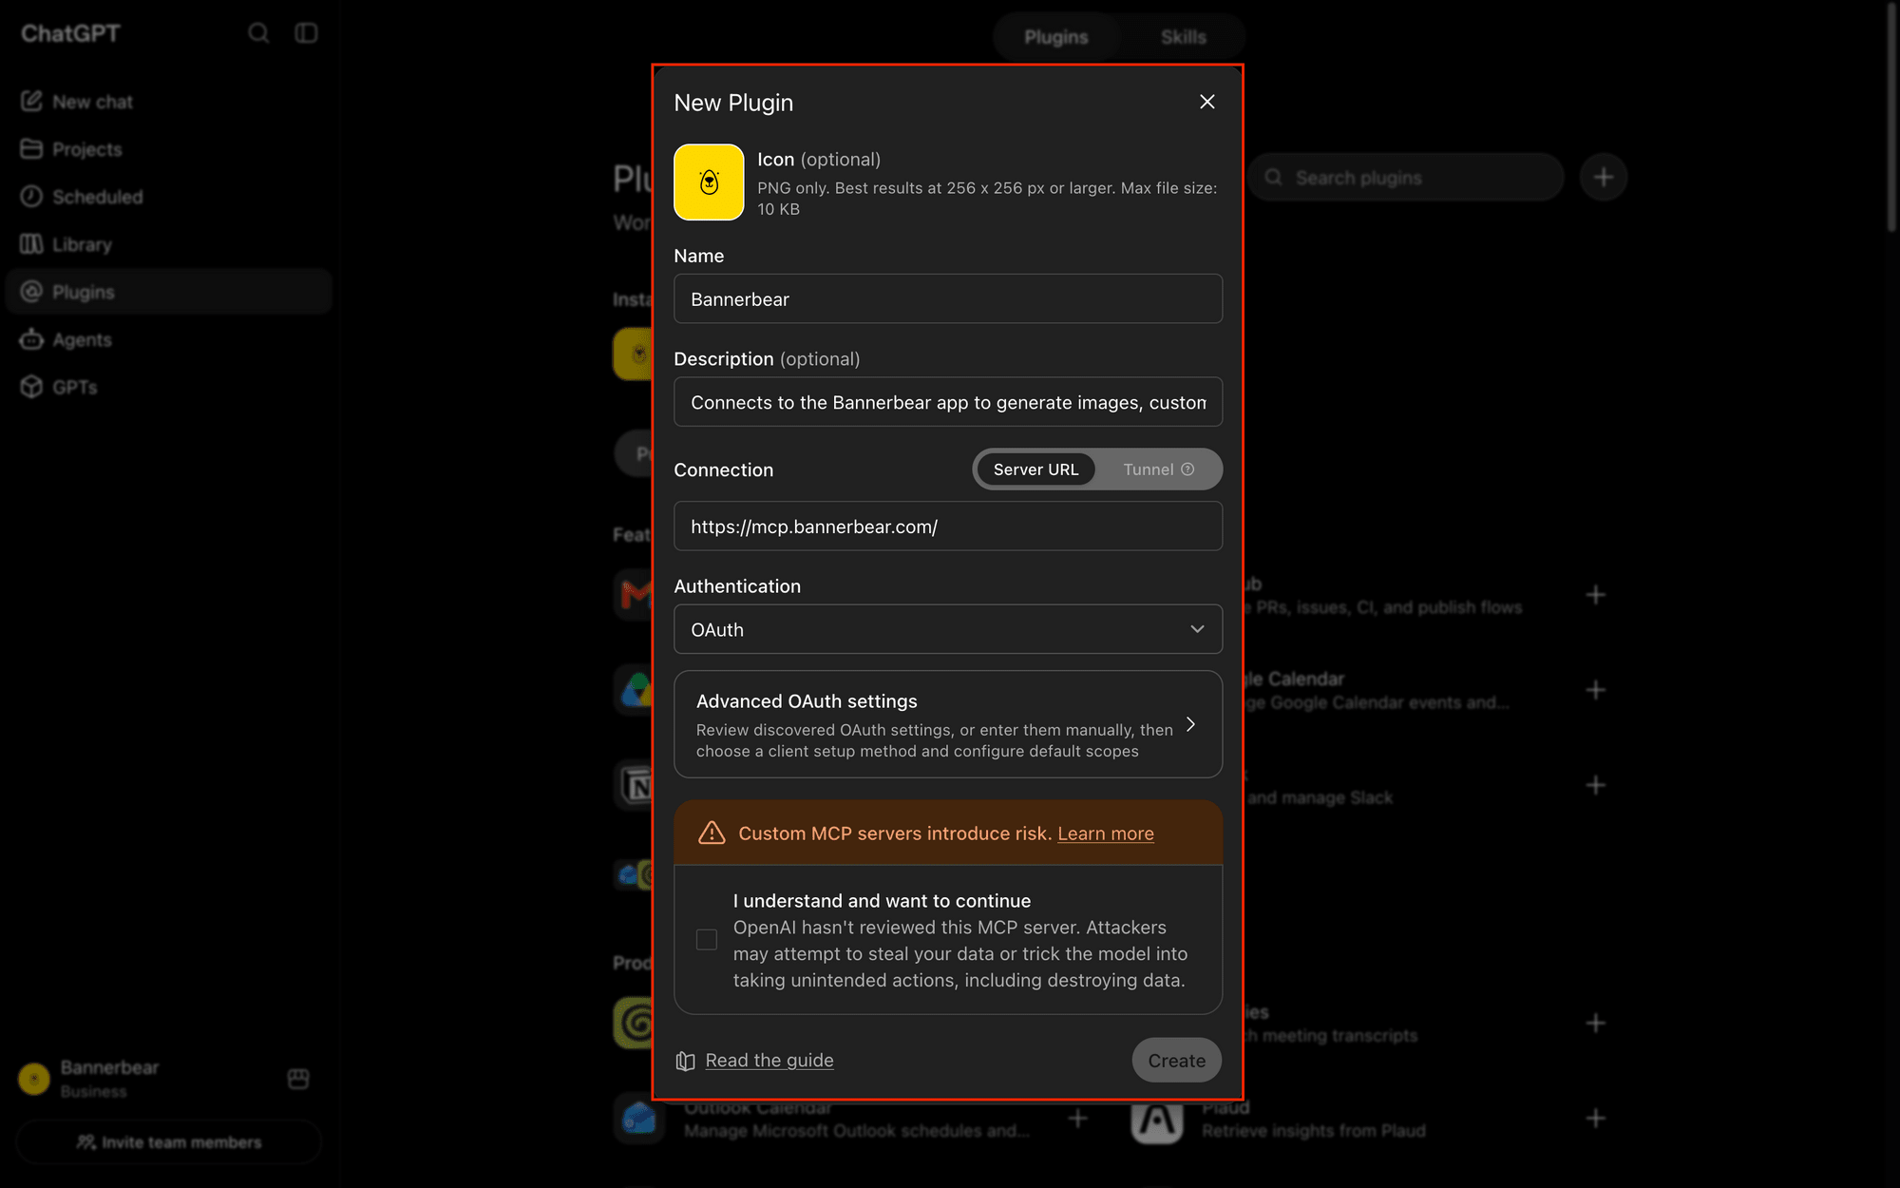The width and height of the screenshot is (1900, 1188).
Task: Switch to the Skills tab
Action: point(1184,37)
